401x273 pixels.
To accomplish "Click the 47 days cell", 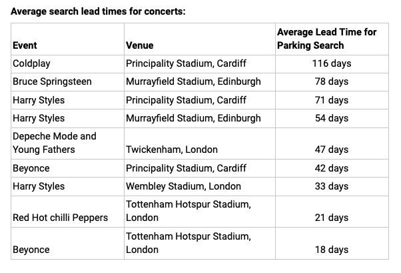I will tap(331, 150).
